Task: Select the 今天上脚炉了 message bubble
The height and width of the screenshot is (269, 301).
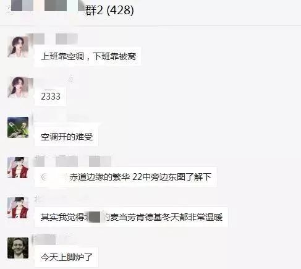Action: pyautogui.click(x=66, y=257)
